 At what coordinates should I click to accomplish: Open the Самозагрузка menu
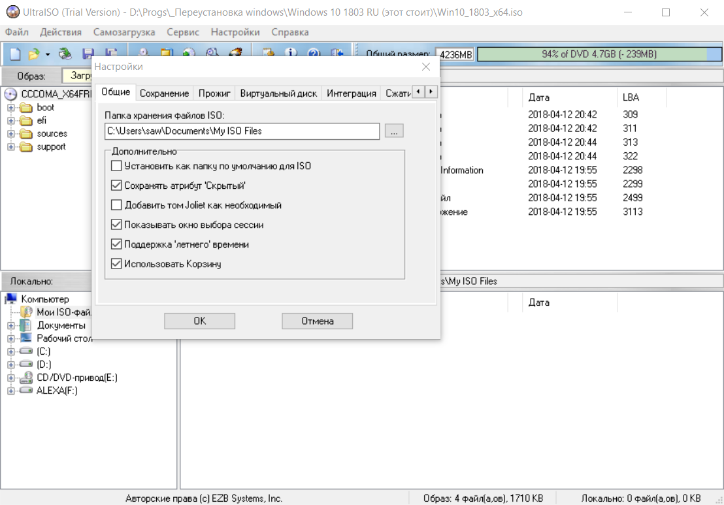point(123,32)
